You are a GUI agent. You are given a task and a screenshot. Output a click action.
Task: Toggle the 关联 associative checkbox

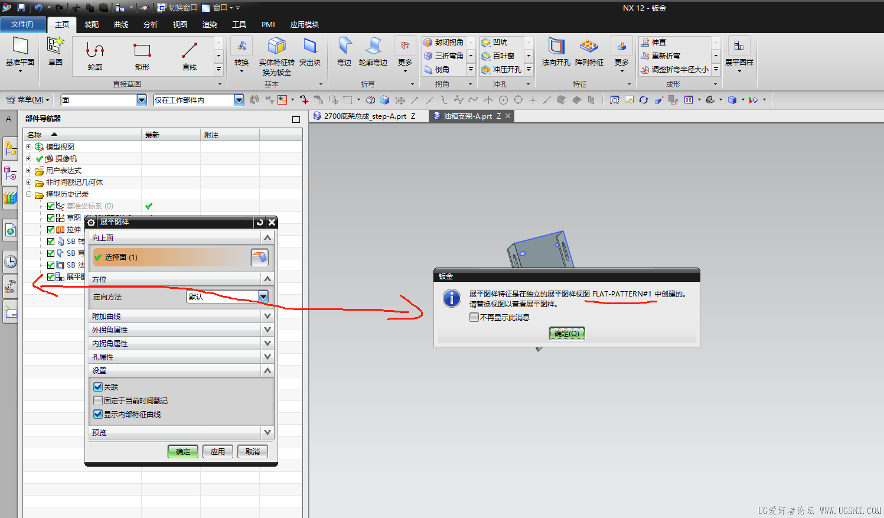point(98,387)
